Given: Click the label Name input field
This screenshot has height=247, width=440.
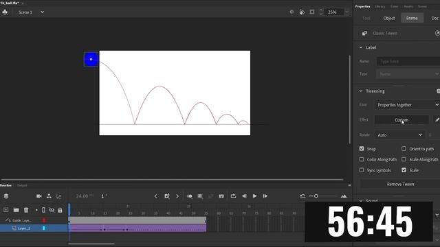Looking at the screenshot, I should (x=408, y=61).
